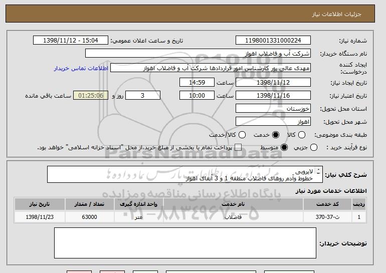The width and height of the screenshot is (386, 273).
Task: Click the جزئیات اطلاعات نیاز page header
Action: [336, 14]
